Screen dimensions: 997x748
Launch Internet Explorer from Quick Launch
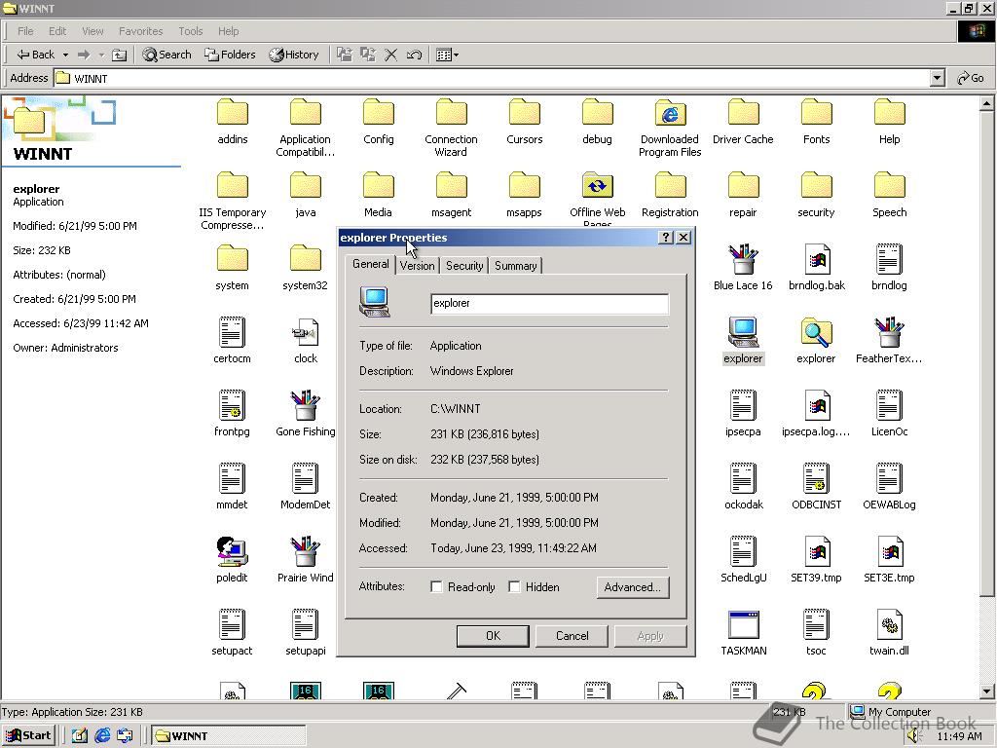tap(102, 735)
